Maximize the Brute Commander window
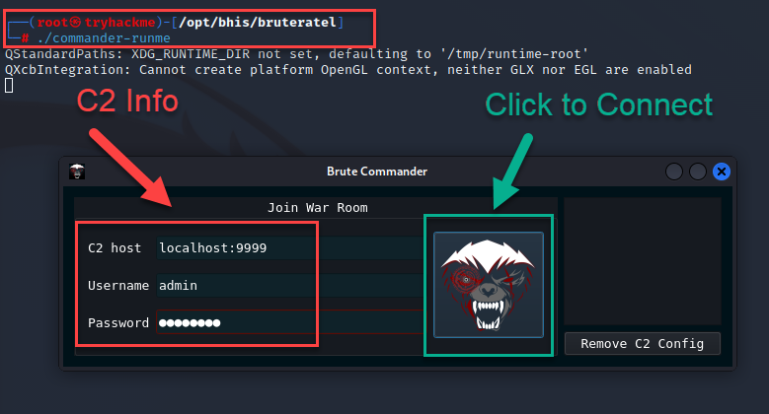Image resolution: width=769 pixels, height=414 pixels. pos(698,172)
